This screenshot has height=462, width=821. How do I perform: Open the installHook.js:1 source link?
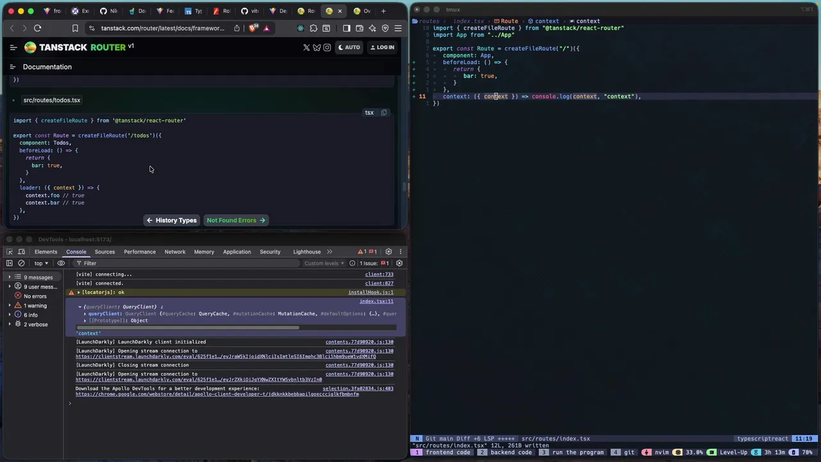click(371, 293)
